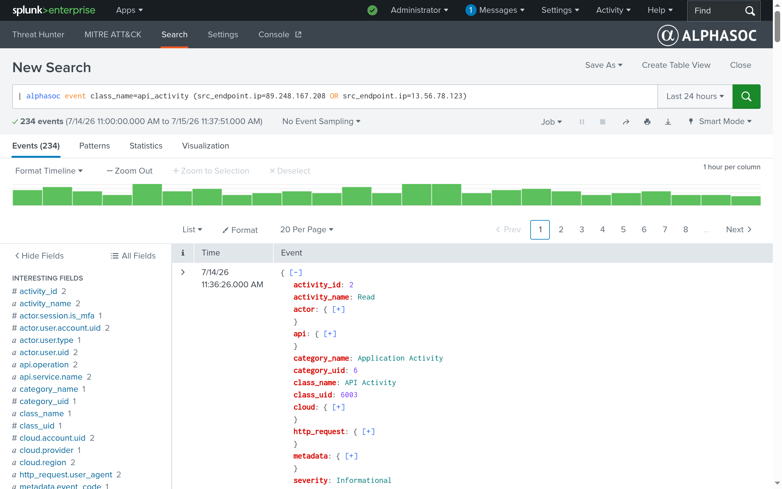Open the Administrator menu
The width and height of the screenshot is (782, 489).
click(419, 10)
